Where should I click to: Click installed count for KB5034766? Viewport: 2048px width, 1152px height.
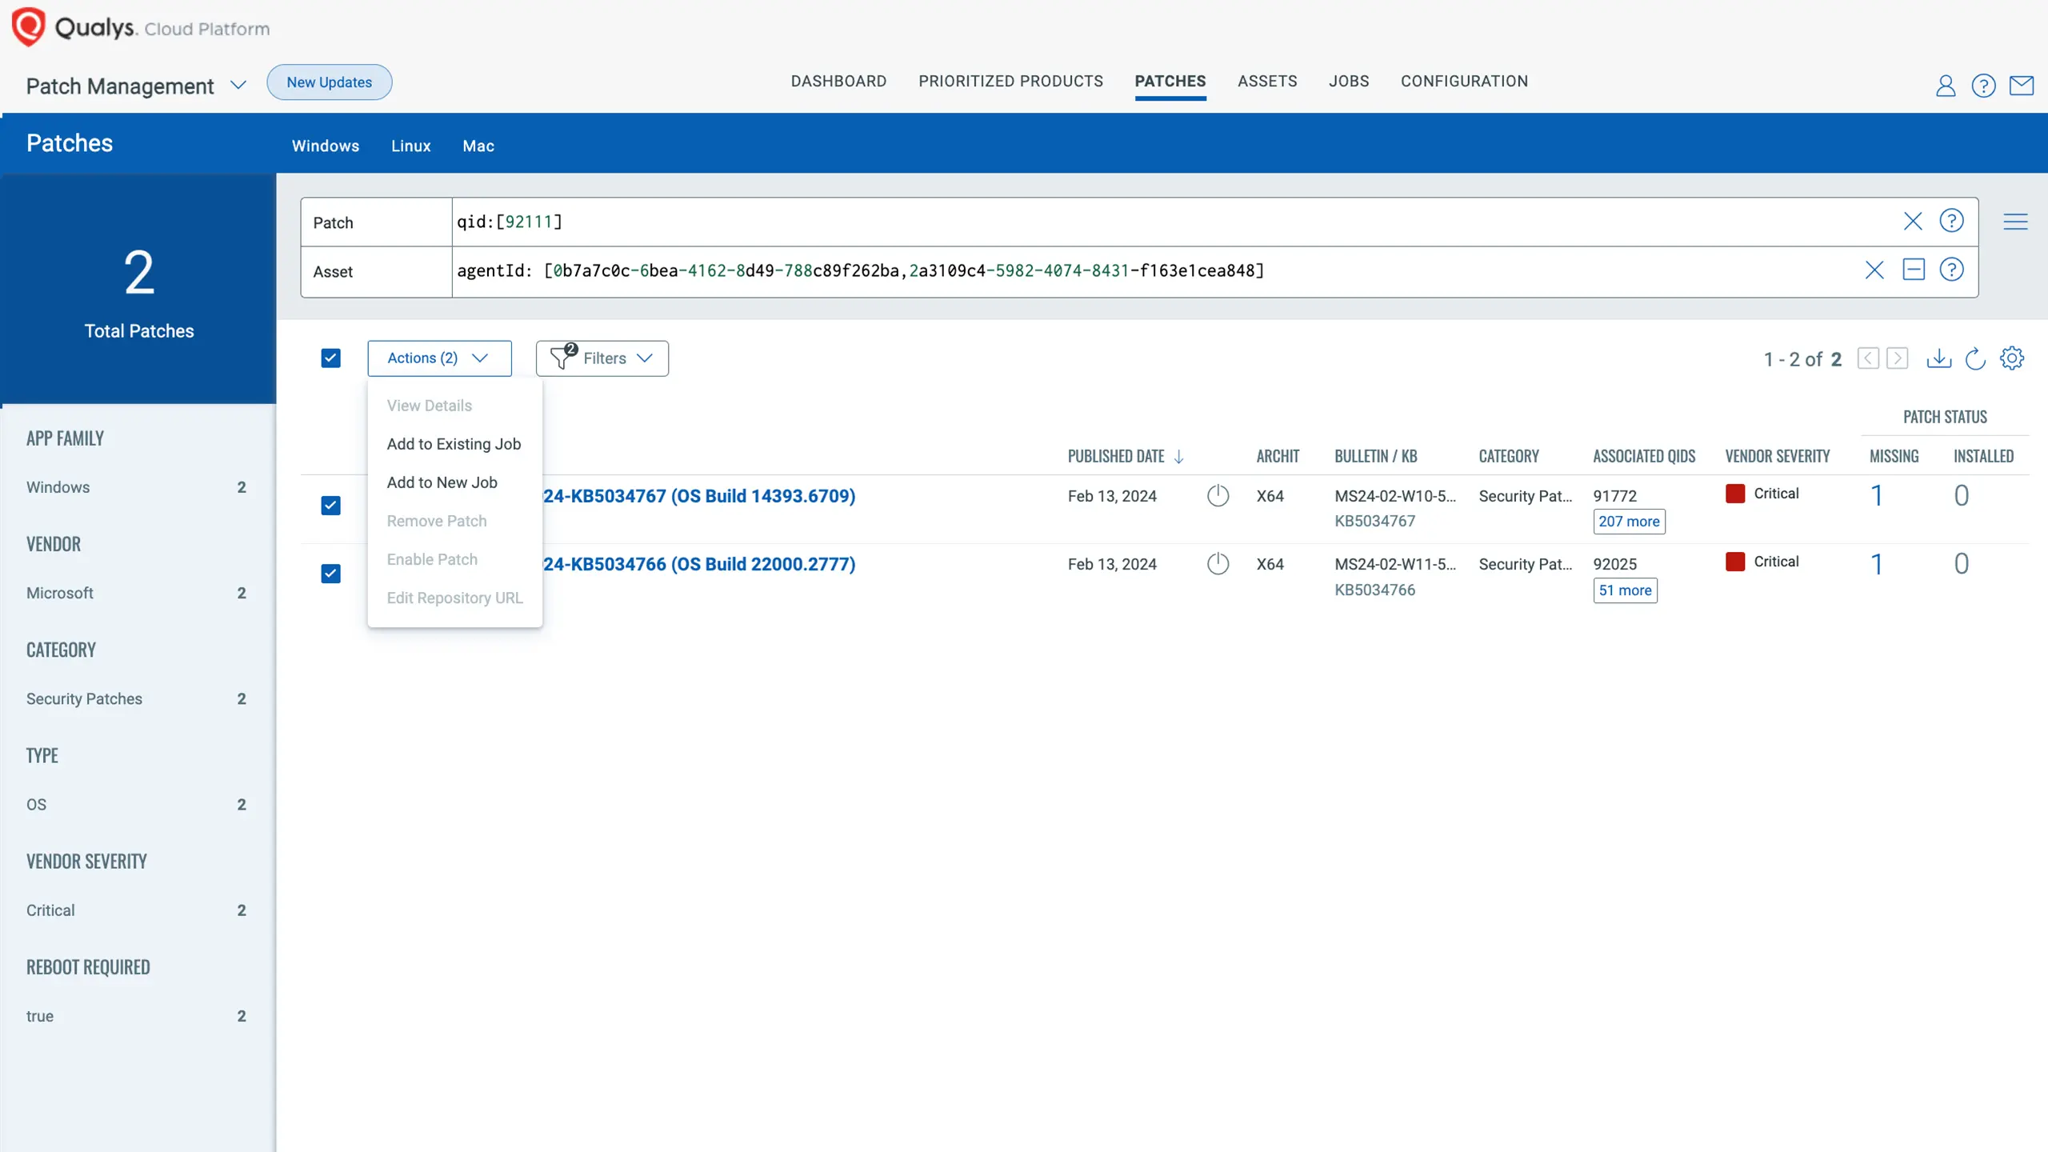1962,564
